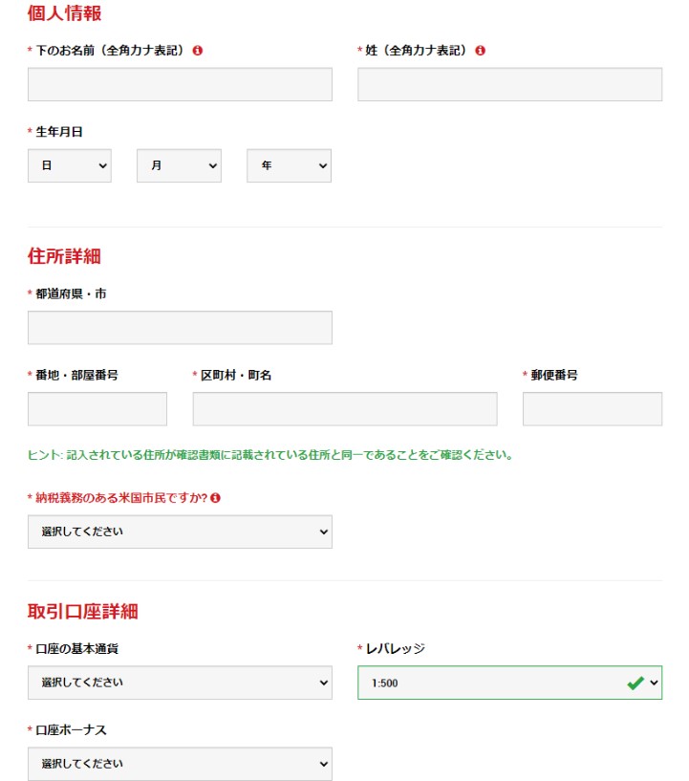The height and width of the screenshot is (781, 689).
Task: Click the 区町村・町名 label
Action: (x=236, y=375)
